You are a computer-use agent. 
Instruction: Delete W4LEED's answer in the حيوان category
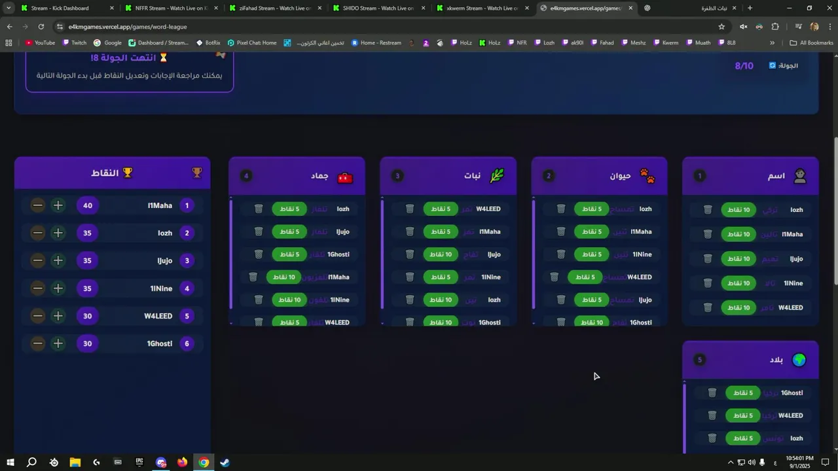[x=554, y=277]
